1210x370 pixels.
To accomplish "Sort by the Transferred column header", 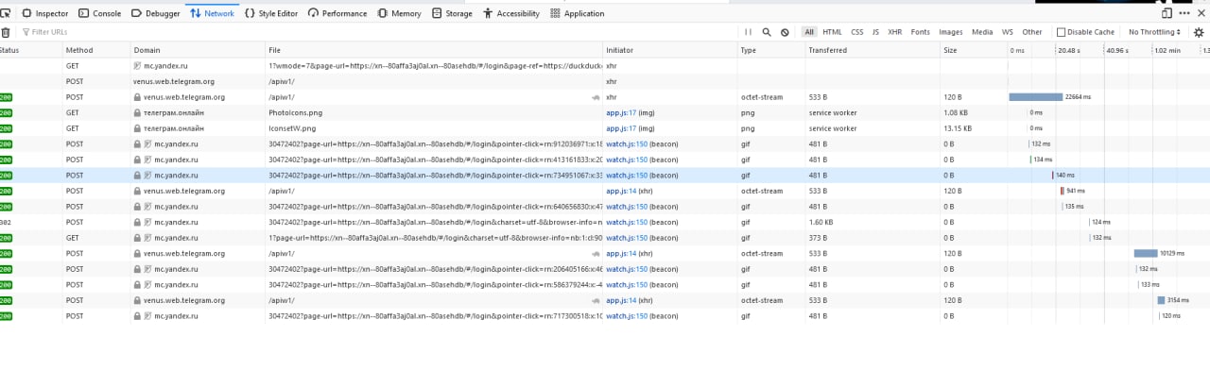I will click(x=827, y=50).
